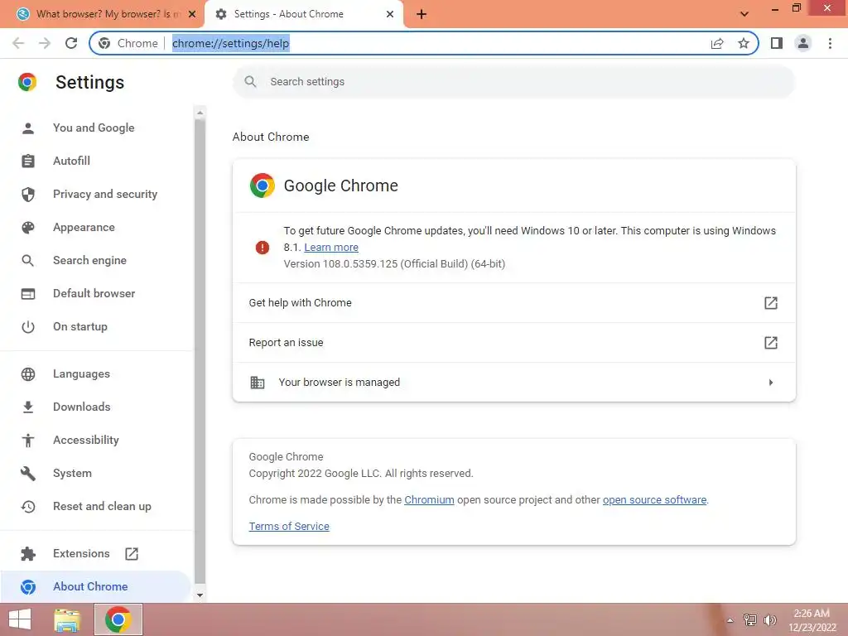Click the managed browser building icon
This screenshot has width=848, height=636.
pyautogui.click(x=258, y=383)
